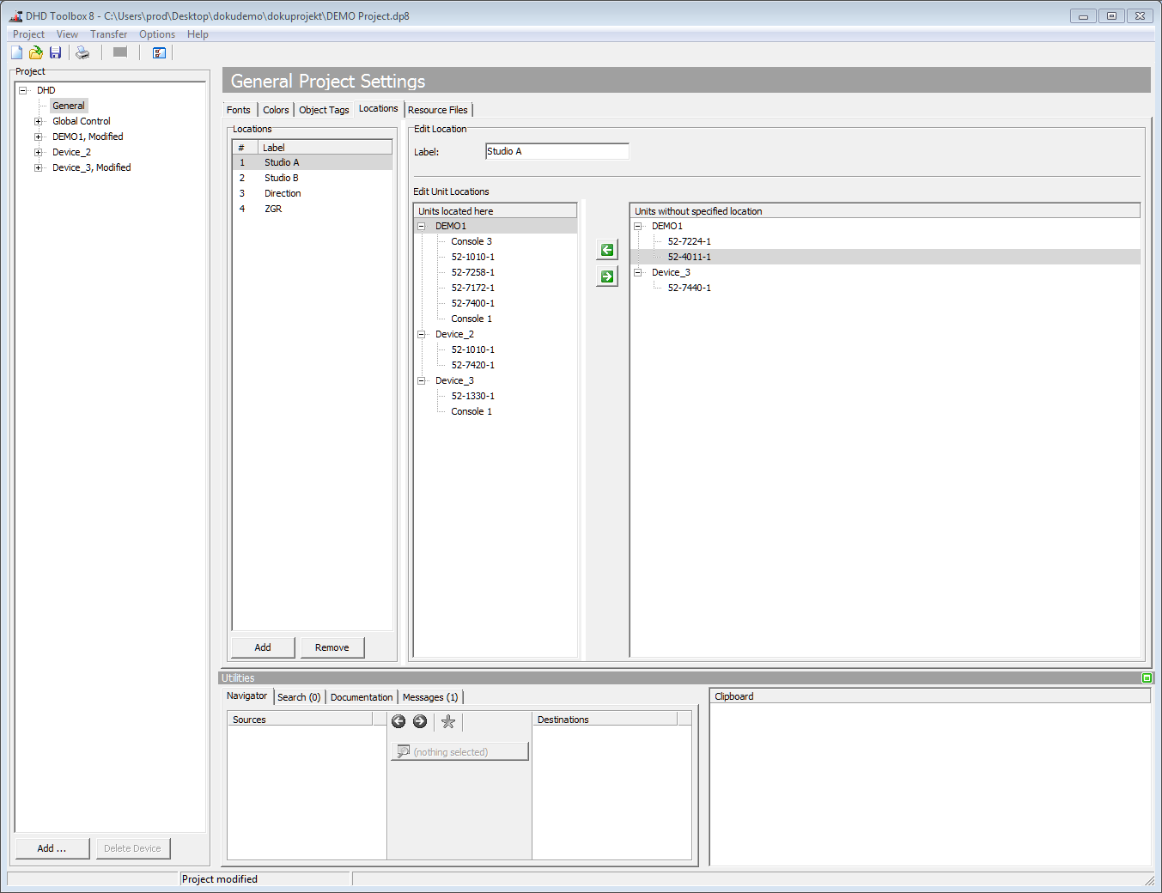Image resolution: width=1162 pixels, height=893 pixels.
Task: Collapse the Utilities panel via green corner icon
Action: [1147, 677]
